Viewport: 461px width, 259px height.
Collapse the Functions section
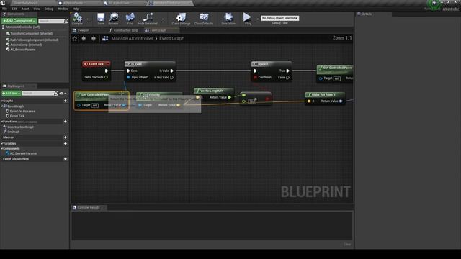point(1,122)
